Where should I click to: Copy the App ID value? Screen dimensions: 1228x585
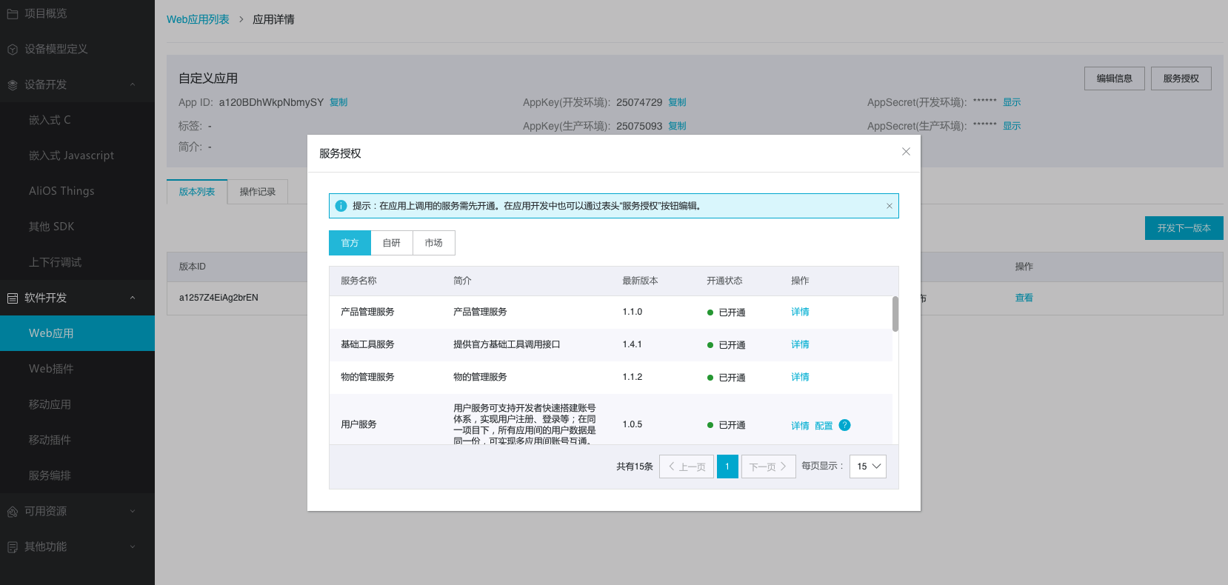(x=338, y=102)
